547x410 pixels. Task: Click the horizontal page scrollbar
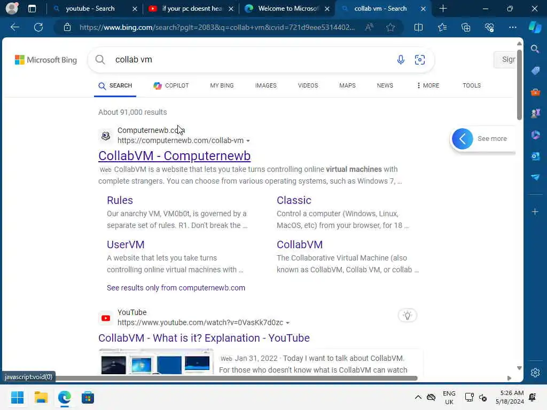point(236,379)
